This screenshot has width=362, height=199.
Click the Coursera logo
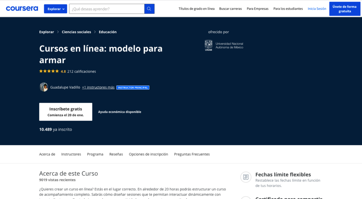(22, 8)
